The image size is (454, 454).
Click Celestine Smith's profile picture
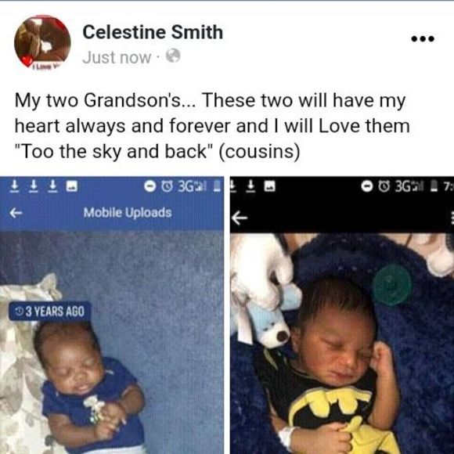point(42,42)
